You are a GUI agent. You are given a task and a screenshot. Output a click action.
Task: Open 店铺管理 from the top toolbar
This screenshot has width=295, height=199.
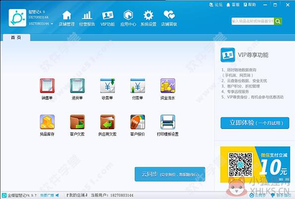coord(67,18)
